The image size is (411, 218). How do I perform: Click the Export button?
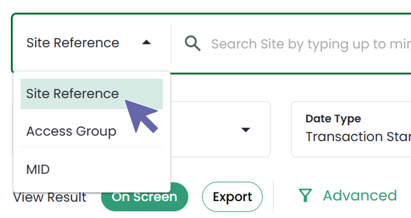(x=232, y=197)
